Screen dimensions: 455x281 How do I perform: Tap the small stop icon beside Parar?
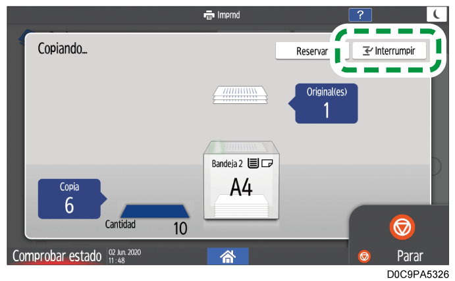coord(363,256)
